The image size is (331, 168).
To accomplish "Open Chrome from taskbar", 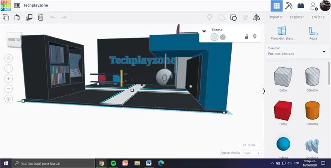I will (x=101, y=163).
